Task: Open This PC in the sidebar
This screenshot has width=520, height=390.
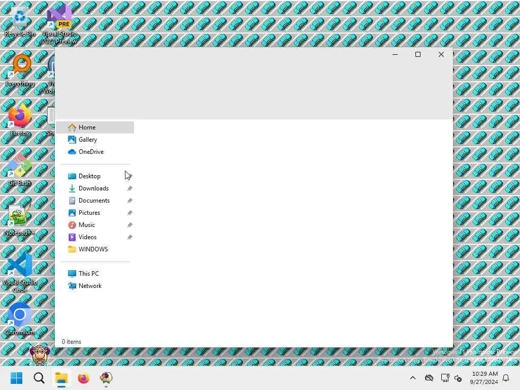Action: [x=95, y=274]
